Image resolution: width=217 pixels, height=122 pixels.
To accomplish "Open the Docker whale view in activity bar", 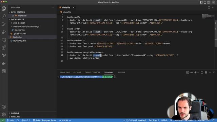I will pos(4,63).
